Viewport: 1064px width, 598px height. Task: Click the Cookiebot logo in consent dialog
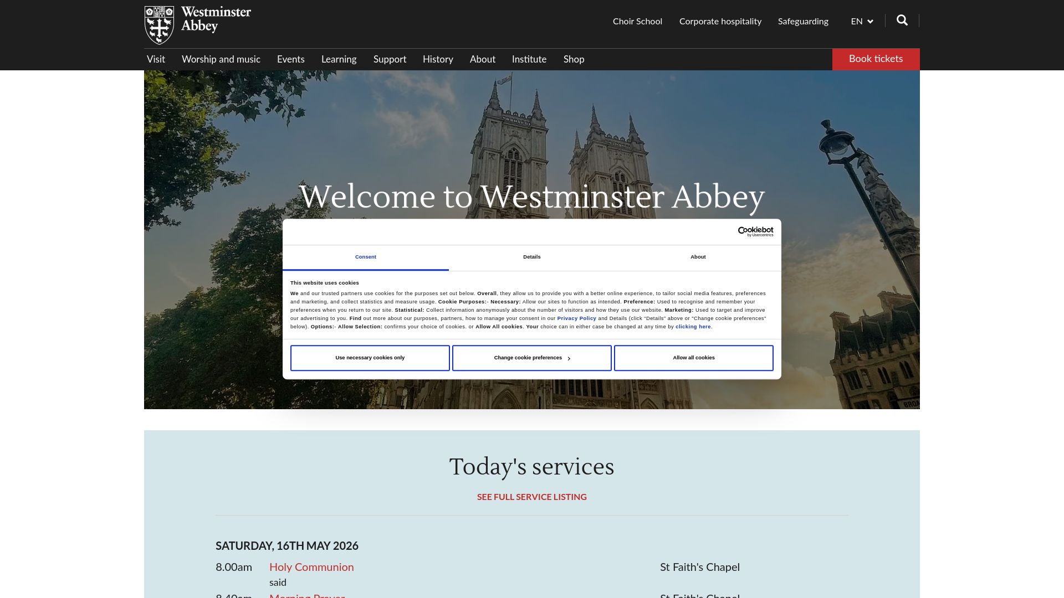coord(755,231)
